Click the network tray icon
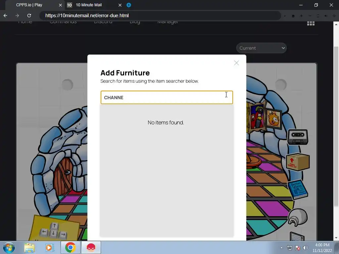Viewport: 339px width, 254px height. click(289, 248)
